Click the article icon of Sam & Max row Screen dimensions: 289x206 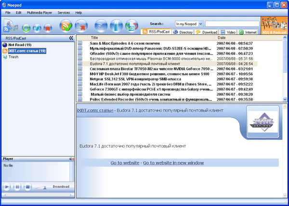(x=80, y=43)
